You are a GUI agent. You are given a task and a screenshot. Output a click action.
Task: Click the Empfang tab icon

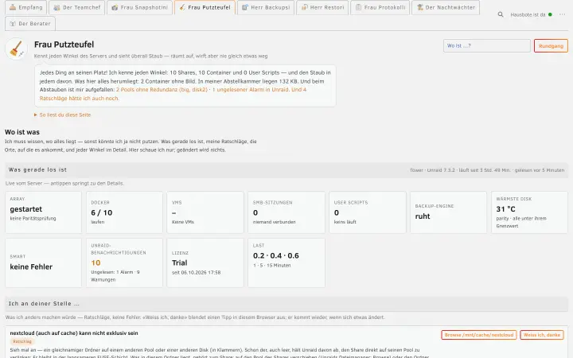click(x=13, y=7)
